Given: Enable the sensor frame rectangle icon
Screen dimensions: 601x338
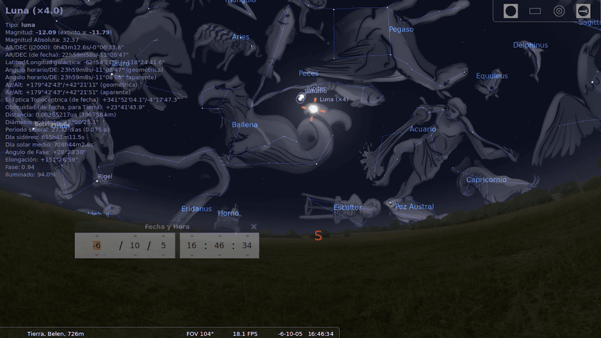Looking at the screenshot, I should click(535, 11).
